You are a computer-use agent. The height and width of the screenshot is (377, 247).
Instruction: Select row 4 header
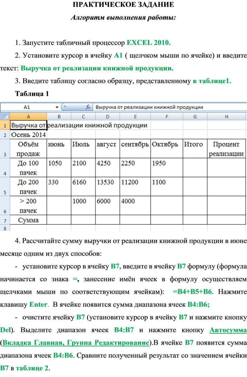(x=5, y=168)
